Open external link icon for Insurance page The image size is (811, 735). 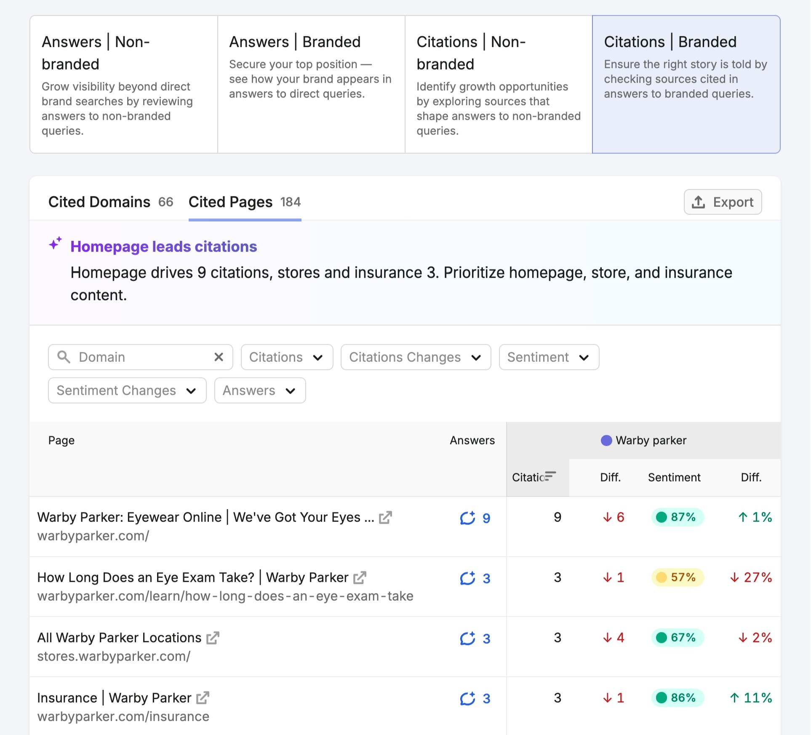pos(203,698)
